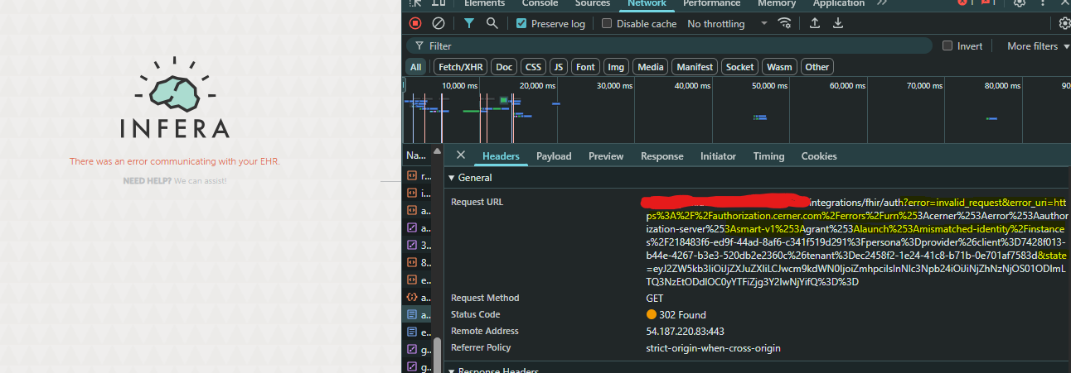Screen dimensions: 1071x373
Task: Close the request details pane
Action: 461,155
